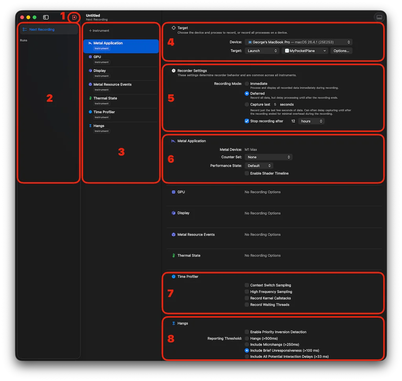Enable Priority Inversion Detection checkbox
402x381 pixels.
pyautogui.click(x=247, y=332)
